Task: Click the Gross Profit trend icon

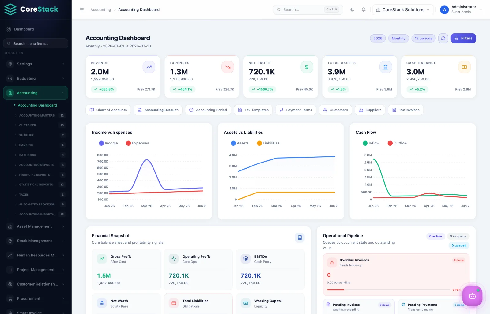Action: point(102,259)
